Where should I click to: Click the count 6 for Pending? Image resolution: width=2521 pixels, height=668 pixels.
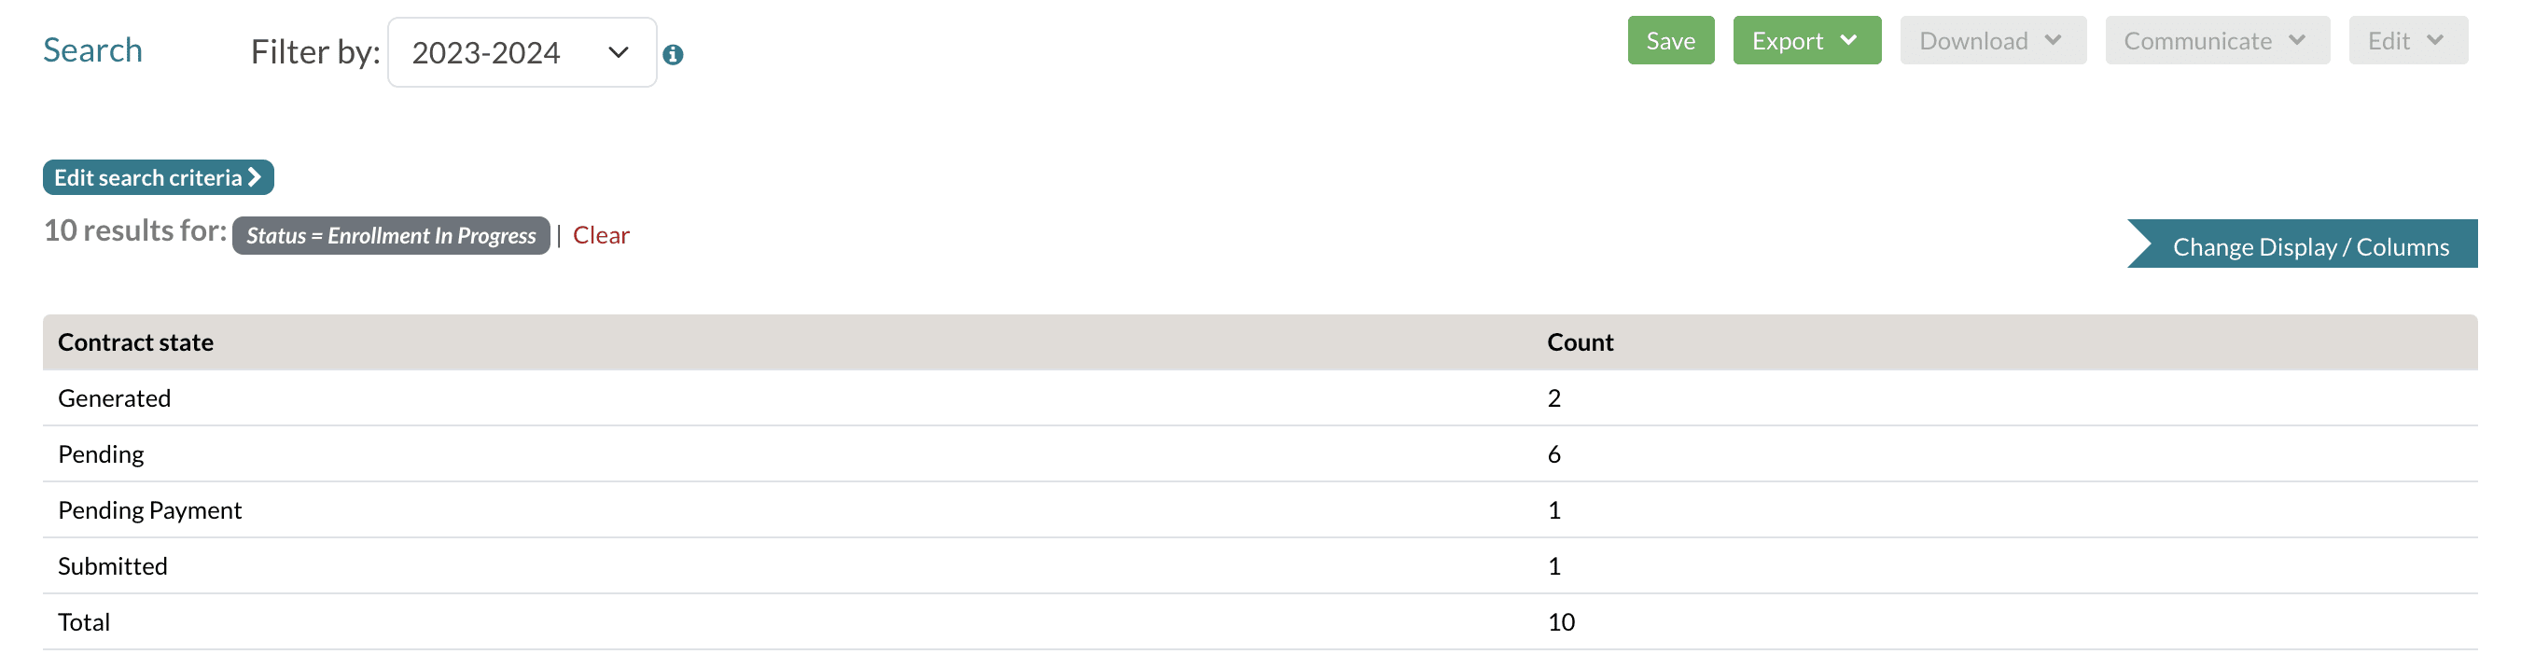point(1553,453)
